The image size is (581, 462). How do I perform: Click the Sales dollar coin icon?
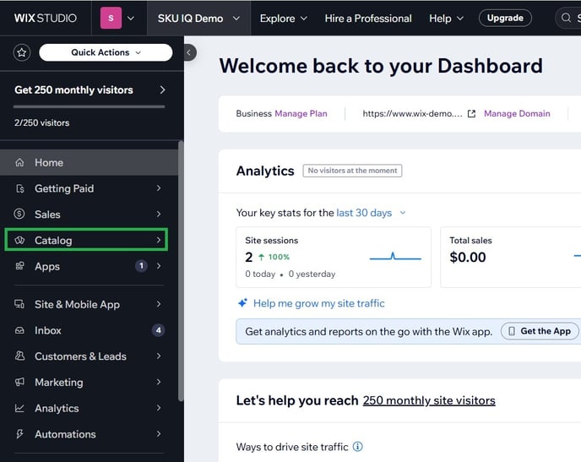[x=19, y=214]
